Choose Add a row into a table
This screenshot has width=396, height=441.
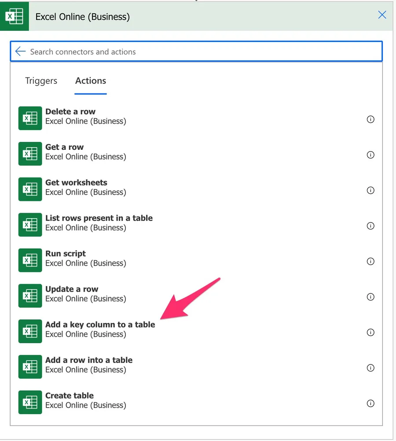click(88, 360)
